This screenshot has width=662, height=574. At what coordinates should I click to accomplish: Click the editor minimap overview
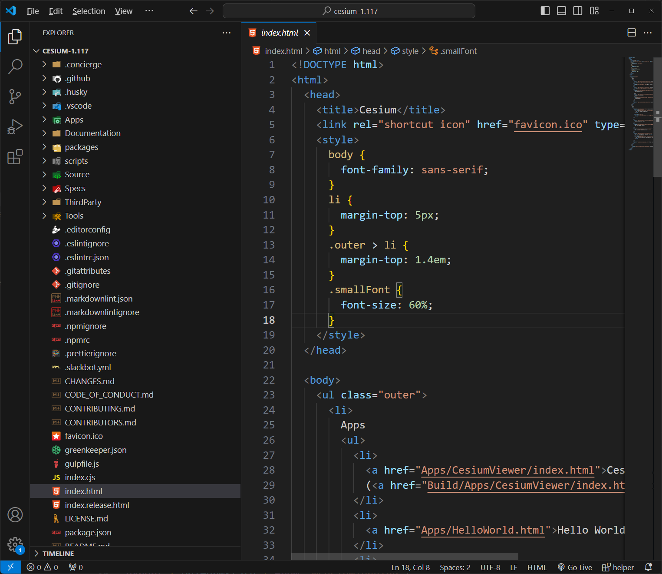click(640, 103)
